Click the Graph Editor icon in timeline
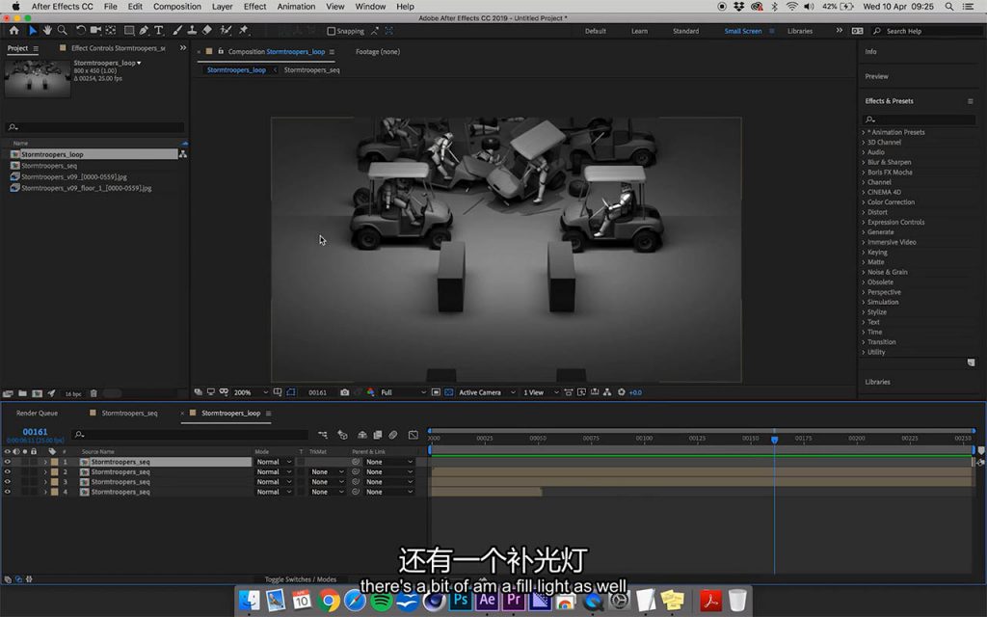 click(x=413, y=435)
